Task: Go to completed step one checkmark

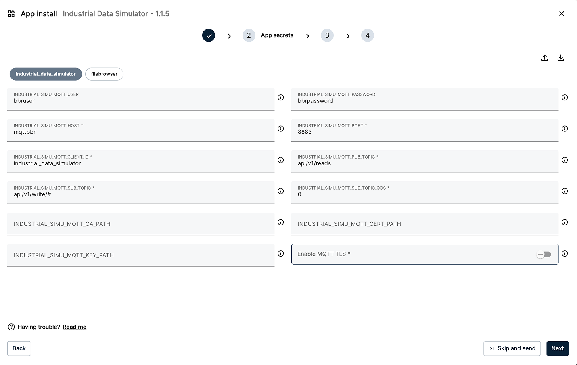Action: [x=209, y=35]
